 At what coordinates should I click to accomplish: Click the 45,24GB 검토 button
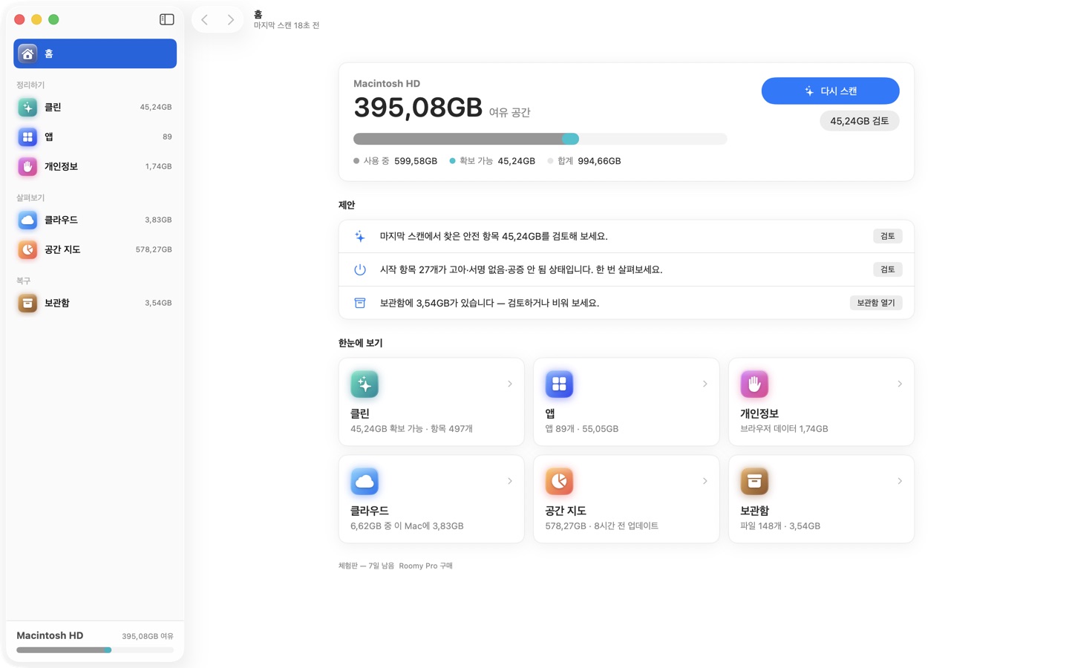pos(859,121)
